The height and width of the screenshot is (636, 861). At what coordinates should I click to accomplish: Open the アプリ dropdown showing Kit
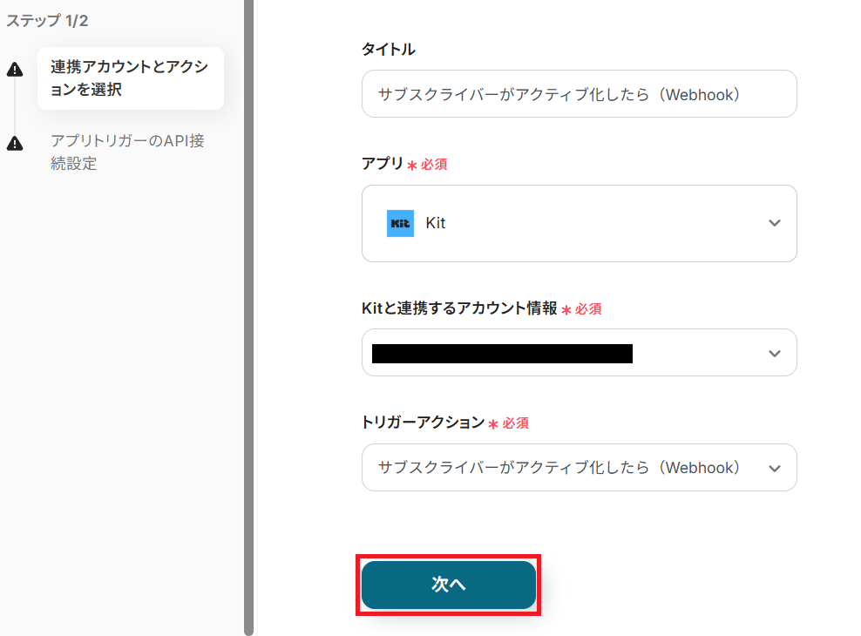pos(579,223)
